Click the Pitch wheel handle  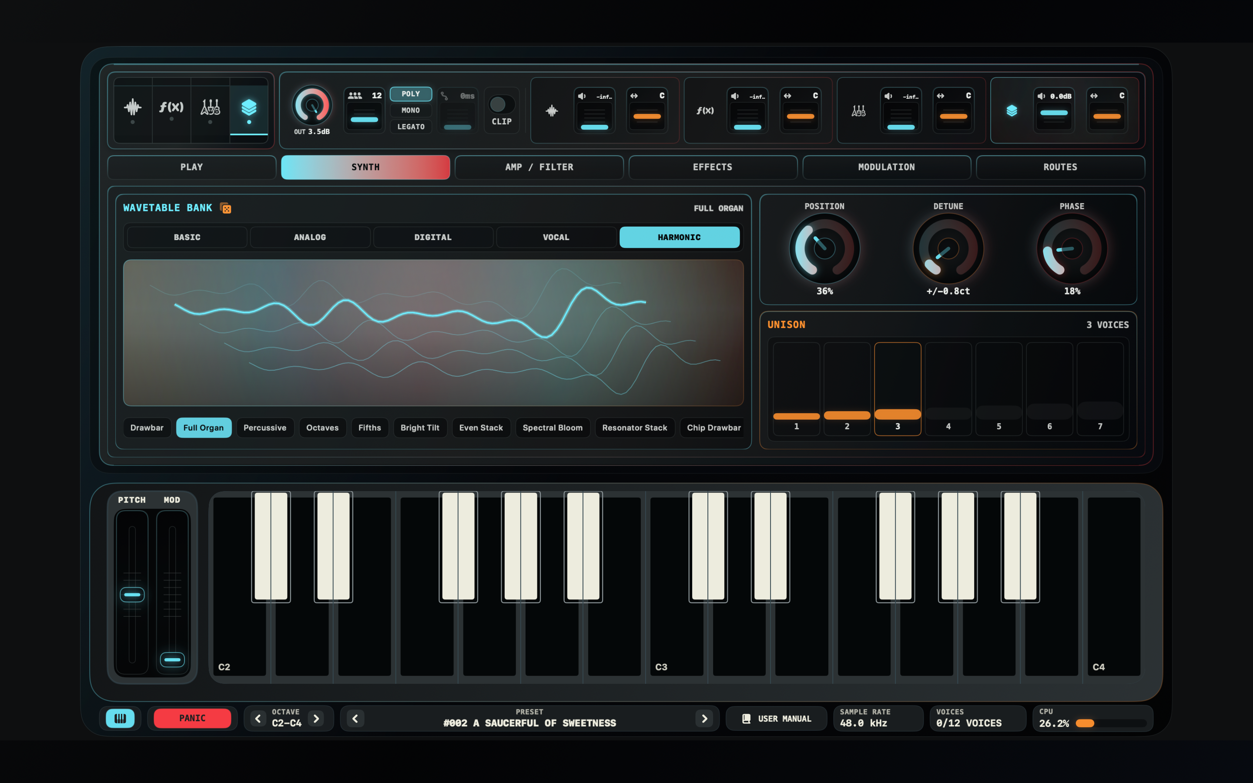pos(132,595)
